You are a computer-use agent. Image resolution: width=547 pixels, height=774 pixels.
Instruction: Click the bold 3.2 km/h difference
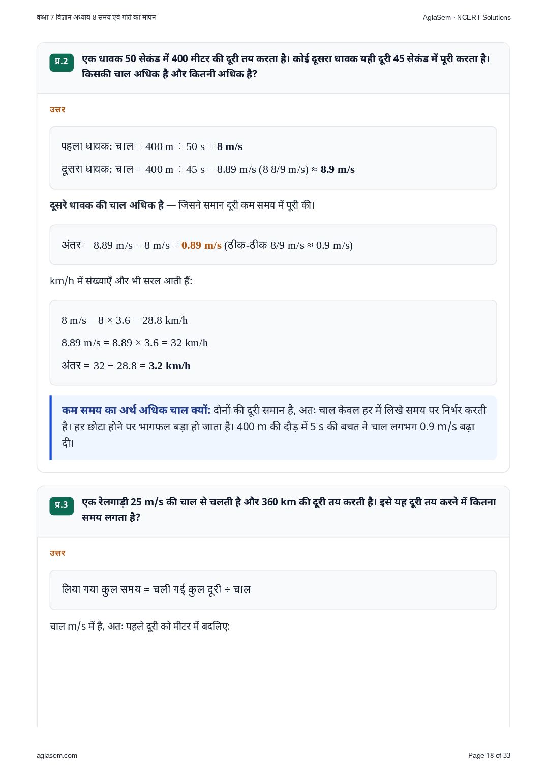click(170, 366)
